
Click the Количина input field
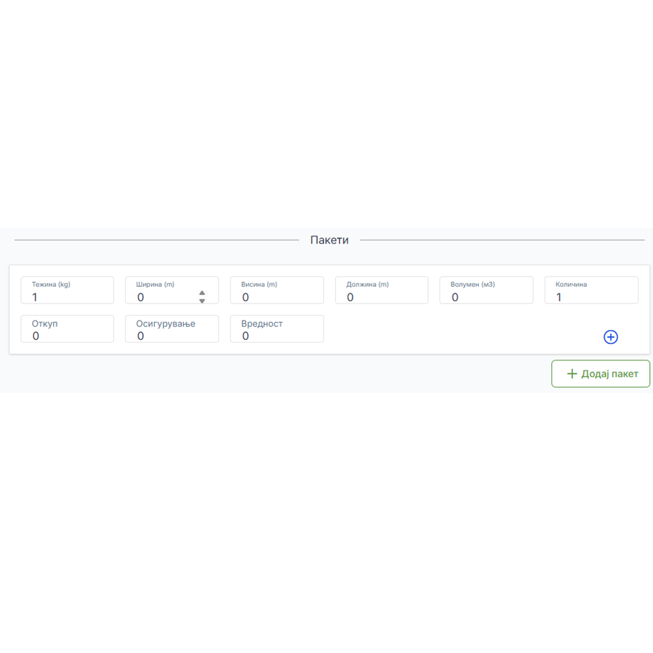pos(591,290)
